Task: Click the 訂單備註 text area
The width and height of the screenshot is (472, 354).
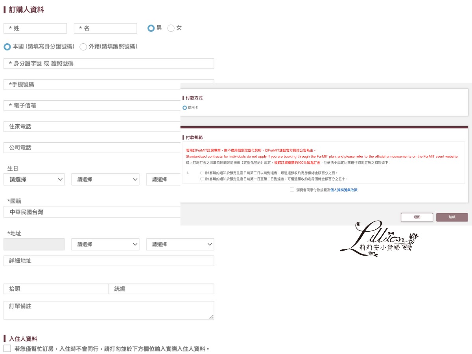Action: pos(109,310)
